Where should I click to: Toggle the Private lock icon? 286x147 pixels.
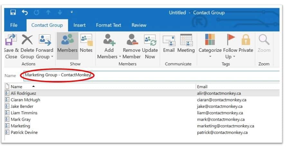245,39
